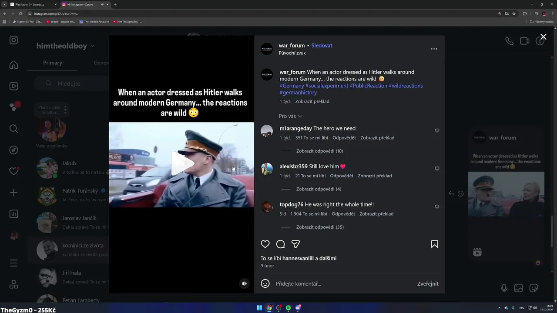557x313 pixels.
Task: Start a video call in the chat
Action: 525,41
